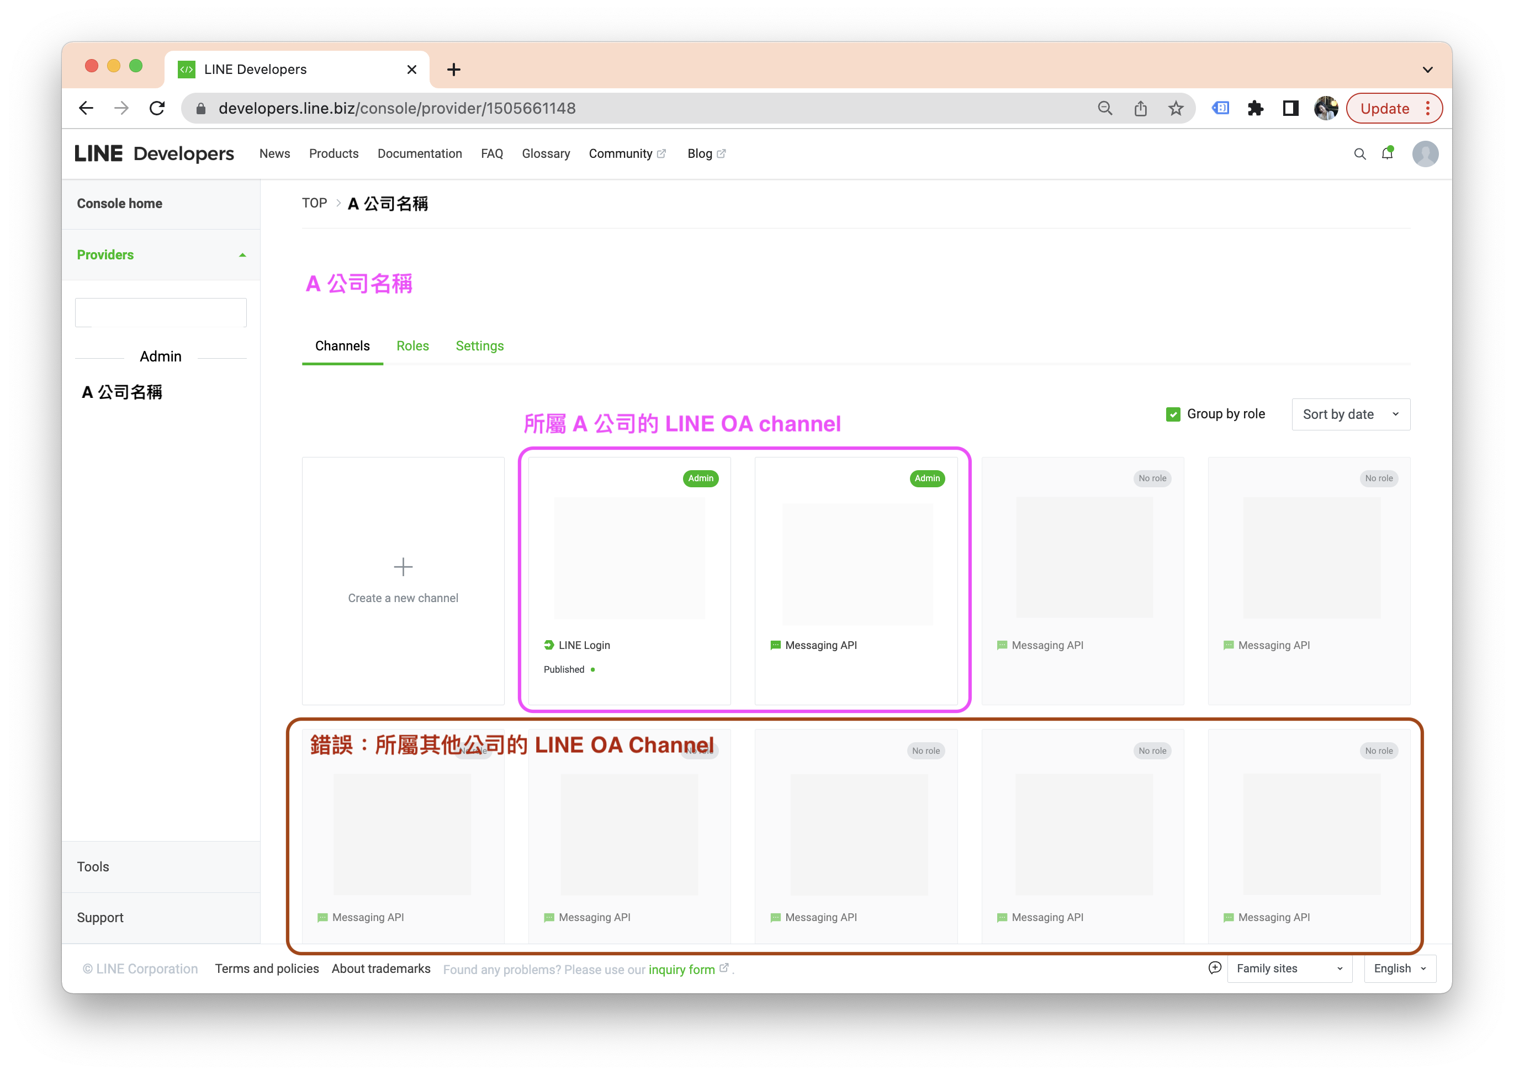
Task: Open the Blog external link
Action: pyautogui.click(x=706, y=153)
